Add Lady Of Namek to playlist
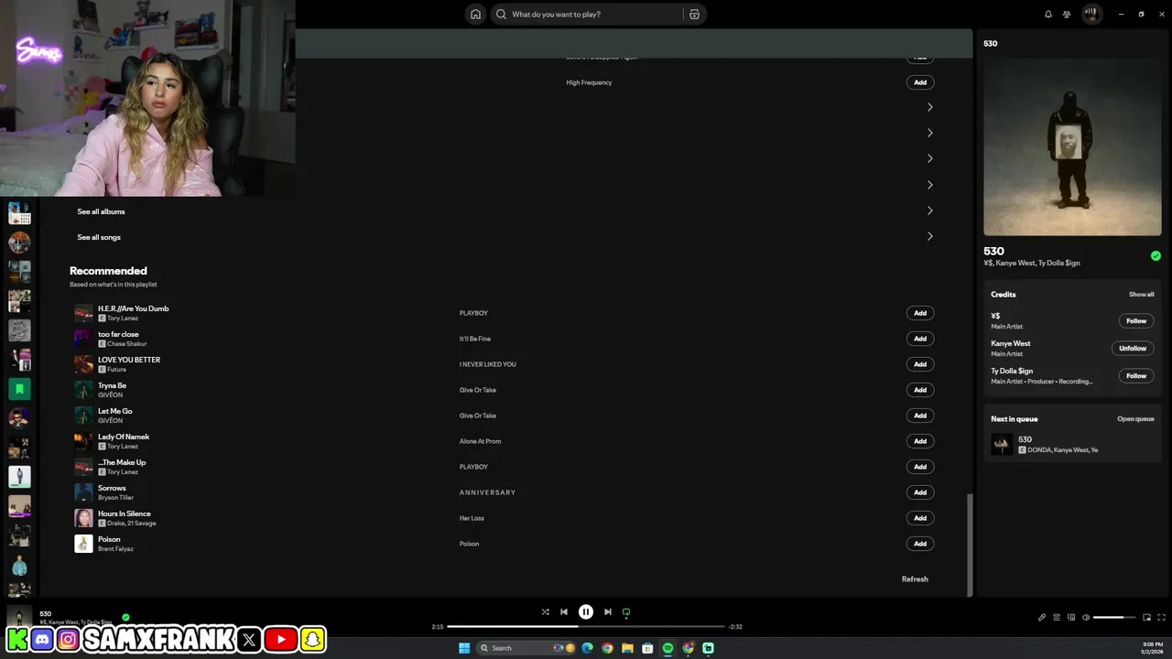The width and height of the screenshot is (1172, 659). coord(920,441)
